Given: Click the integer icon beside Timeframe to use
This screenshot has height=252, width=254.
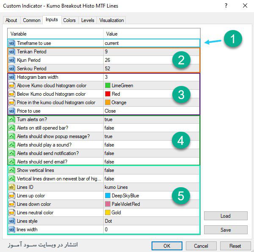Looking at the screenshot, I should point(12,43).
